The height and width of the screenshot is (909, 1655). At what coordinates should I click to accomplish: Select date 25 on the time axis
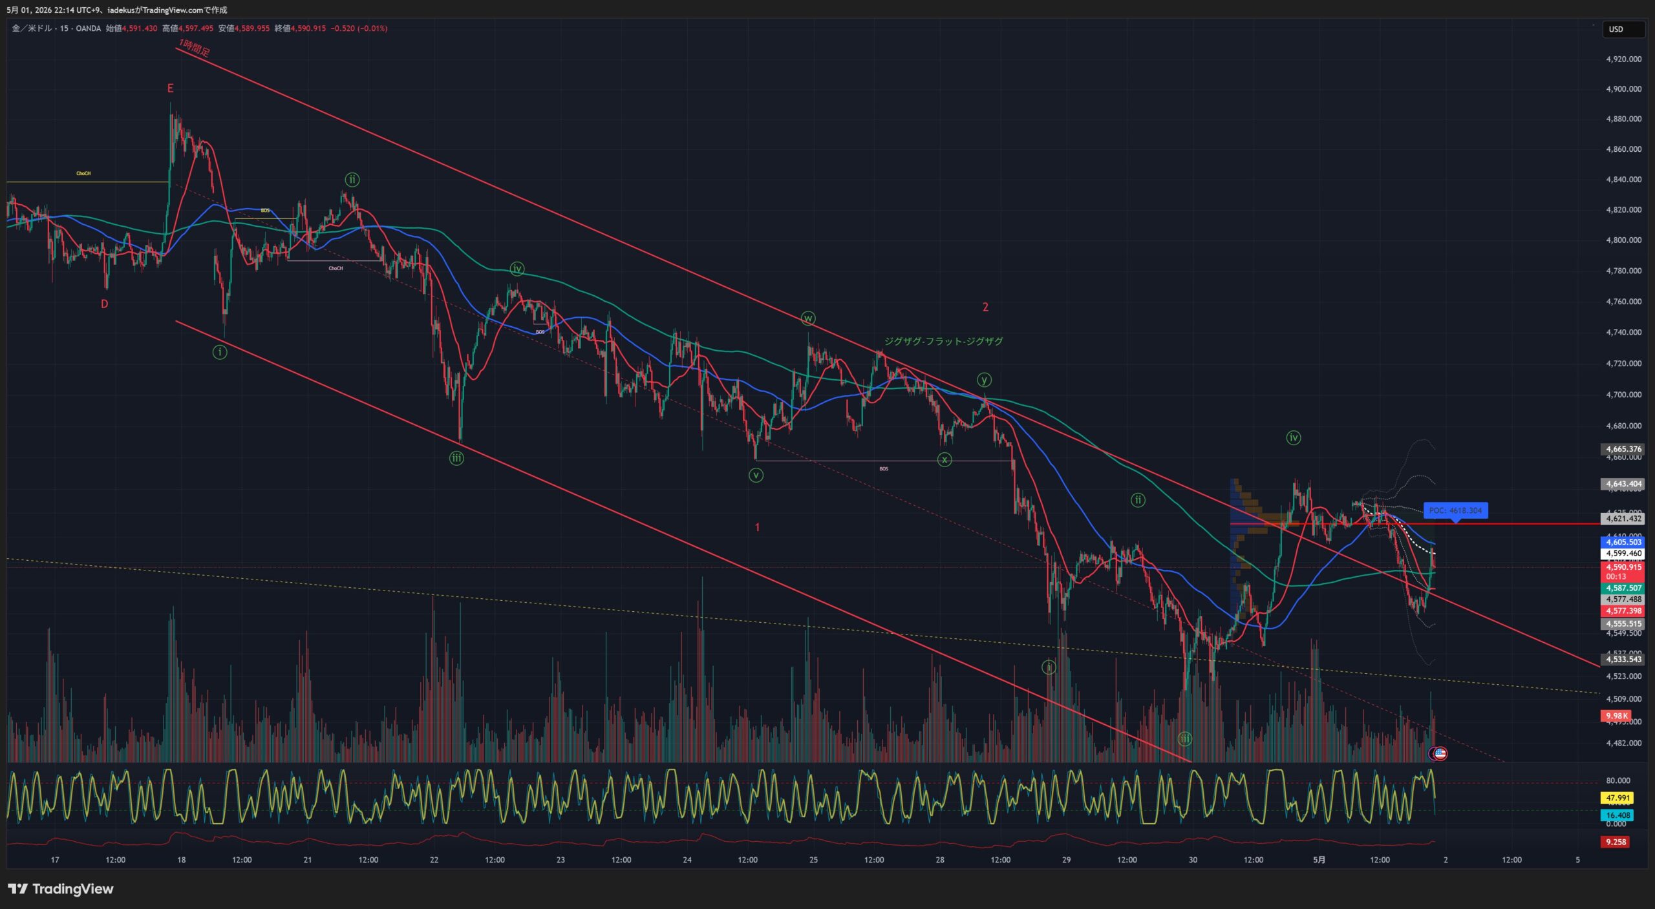click(813, 860)
